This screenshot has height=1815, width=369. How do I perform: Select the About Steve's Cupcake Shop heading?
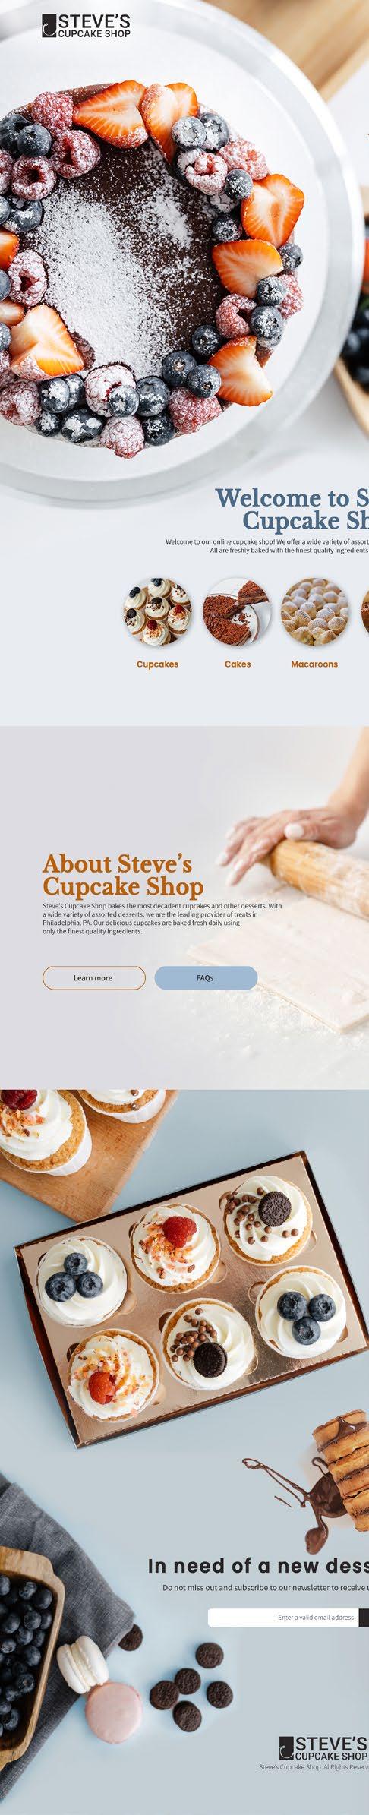[123, 875]
